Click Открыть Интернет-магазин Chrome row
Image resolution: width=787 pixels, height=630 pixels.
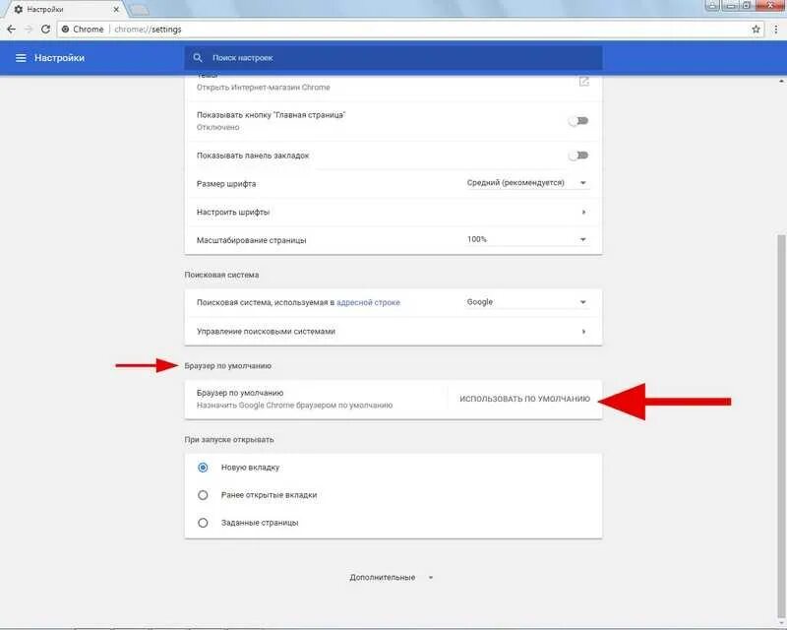pos(393,88)
